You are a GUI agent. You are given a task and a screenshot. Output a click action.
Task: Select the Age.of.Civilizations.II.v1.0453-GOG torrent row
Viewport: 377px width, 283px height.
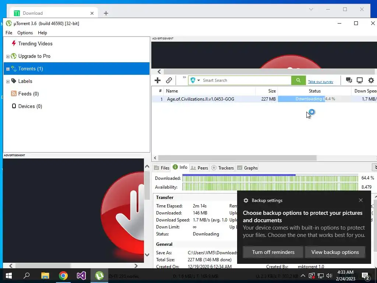coord(264,99)
